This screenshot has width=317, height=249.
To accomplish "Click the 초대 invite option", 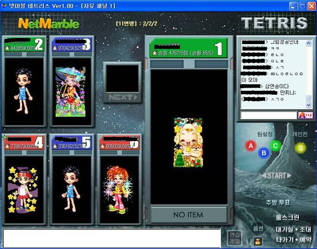I will point(306,229).
